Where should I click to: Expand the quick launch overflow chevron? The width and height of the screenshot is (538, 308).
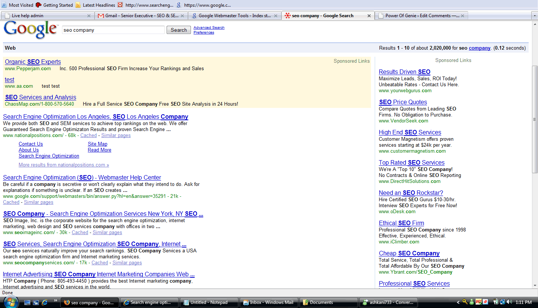coord(56,300)
